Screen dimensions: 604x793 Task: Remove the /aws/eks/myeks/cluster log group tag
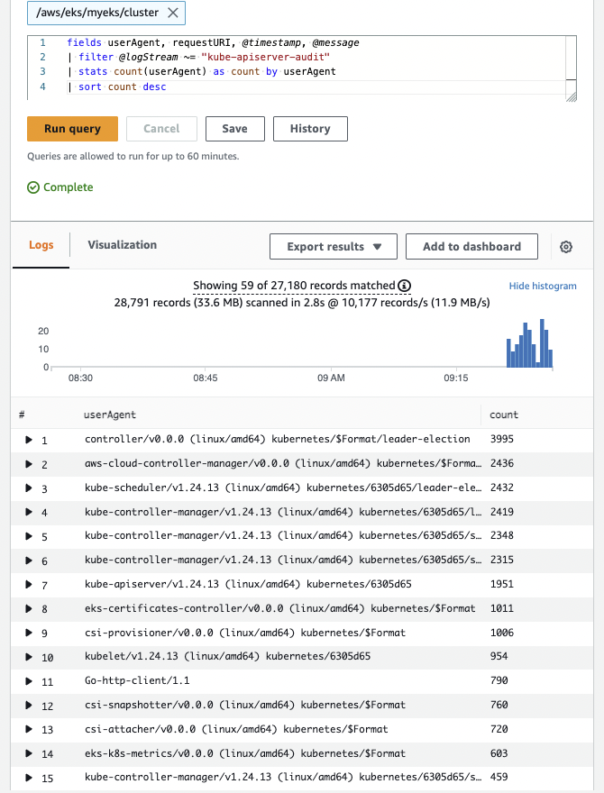[173, 13]
